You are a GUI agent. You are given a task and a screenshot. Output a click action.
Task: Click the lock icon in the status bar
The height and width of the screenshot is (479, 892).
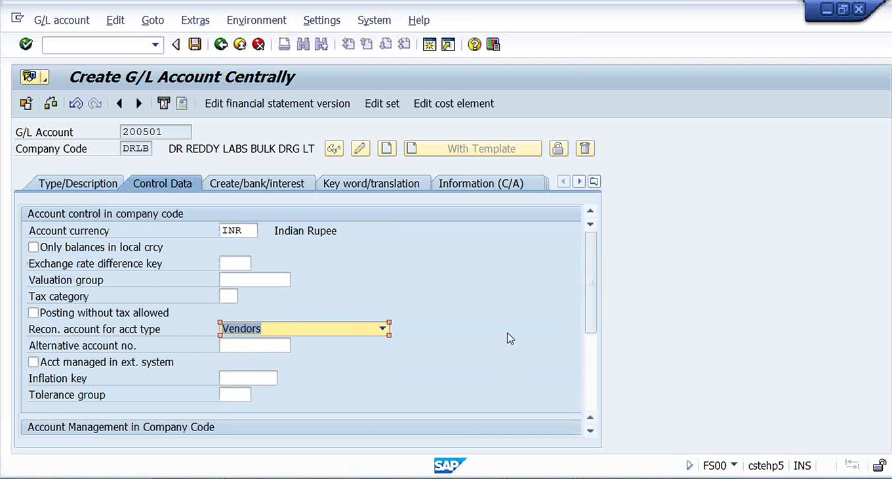point(879,465)
